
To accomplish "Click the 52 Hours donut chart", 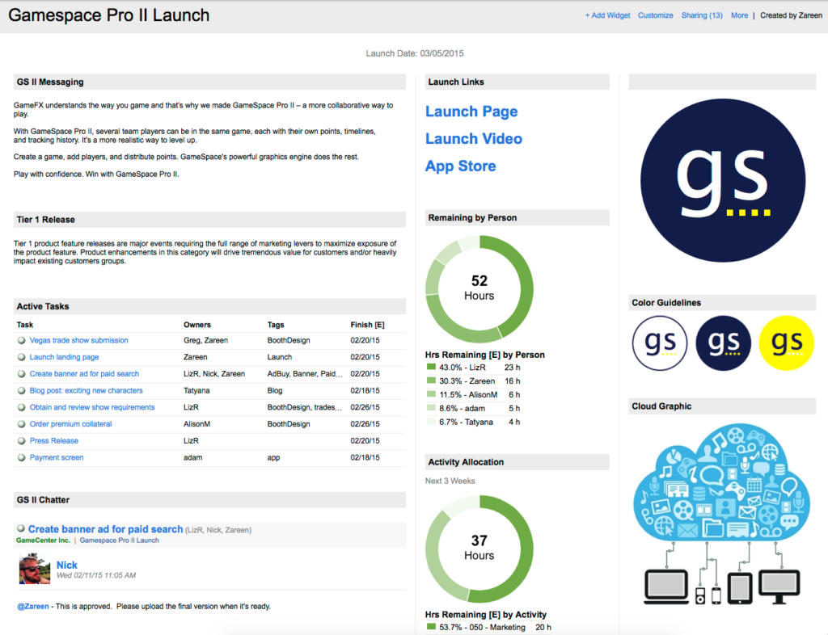I will 479,288.
